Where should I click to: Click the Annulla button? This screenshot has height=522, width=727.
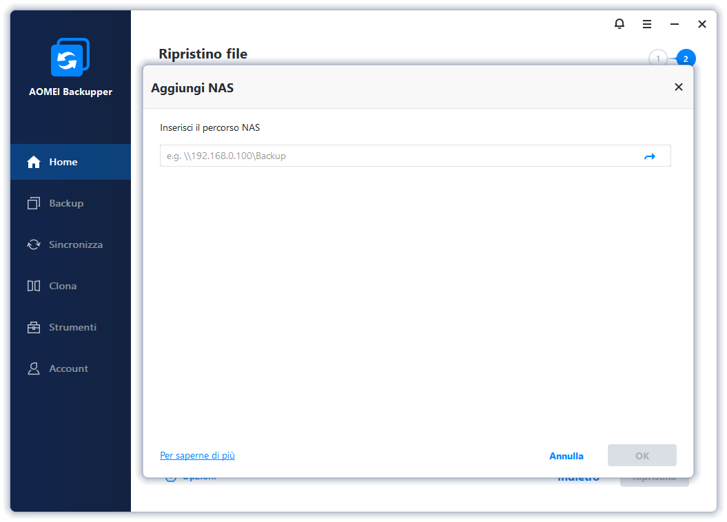(566, 456)
